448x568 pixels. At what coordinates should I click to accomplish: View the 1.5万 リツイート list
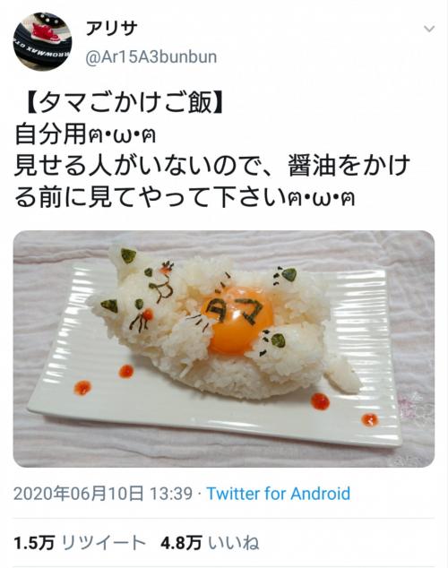coord(80,543)
